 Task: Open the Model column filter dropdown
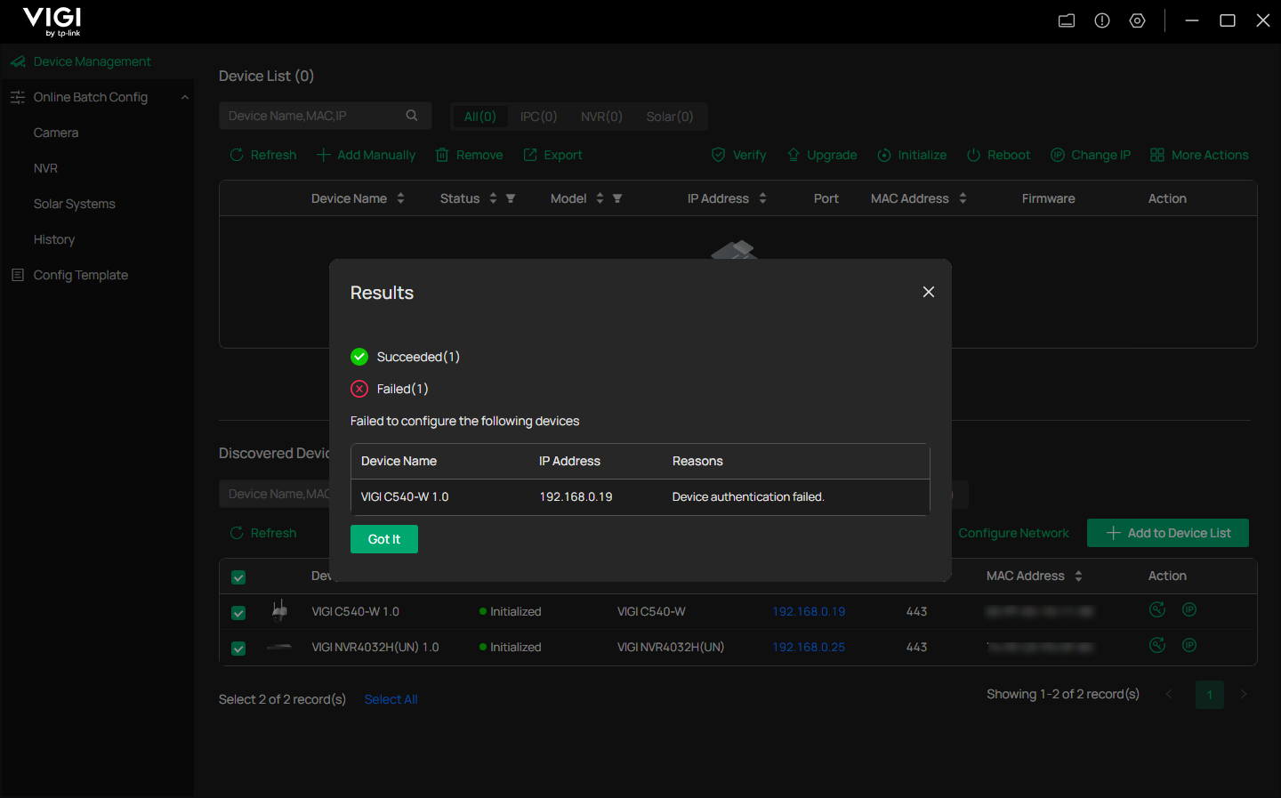(x=617, y=198)
